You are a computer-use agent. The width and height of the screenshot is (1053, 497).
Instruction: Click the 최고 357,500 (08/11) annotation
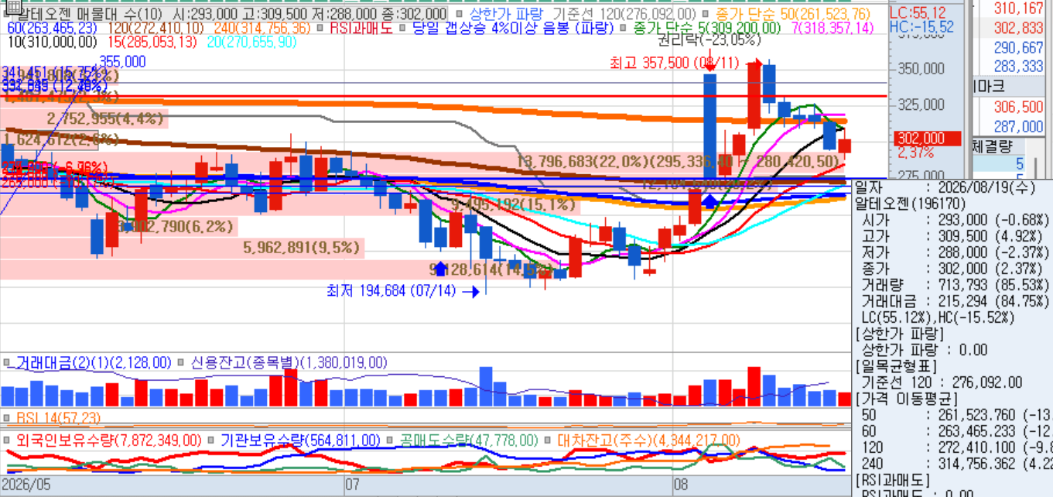click(x=675, y=63)
